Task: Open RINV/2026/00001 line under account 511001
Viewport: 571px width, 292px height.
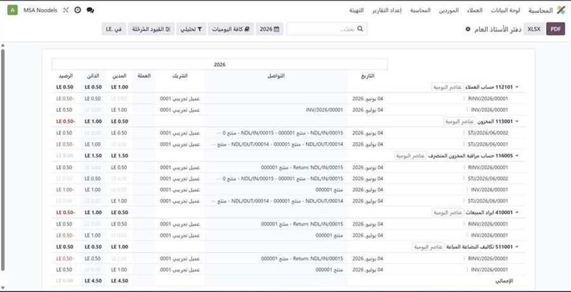Action: (x=488, y=258)
